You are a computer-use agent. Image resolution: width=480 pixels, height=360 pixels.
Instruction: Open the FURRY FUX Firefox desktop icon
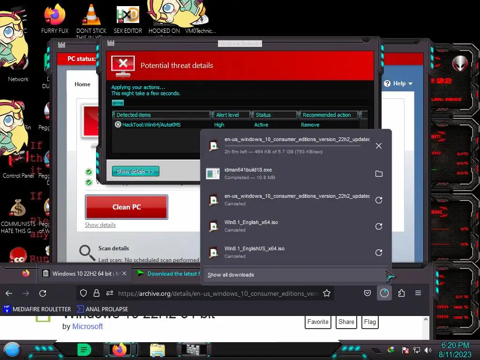(54, 18)
